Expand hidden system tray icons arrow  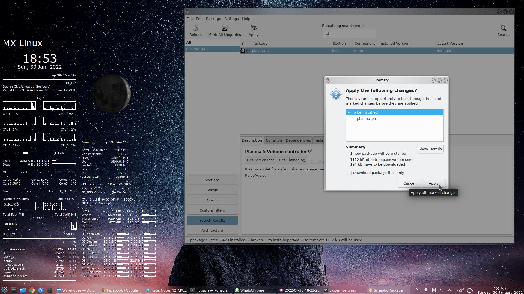pyautogui.click(x=449, y=290)
